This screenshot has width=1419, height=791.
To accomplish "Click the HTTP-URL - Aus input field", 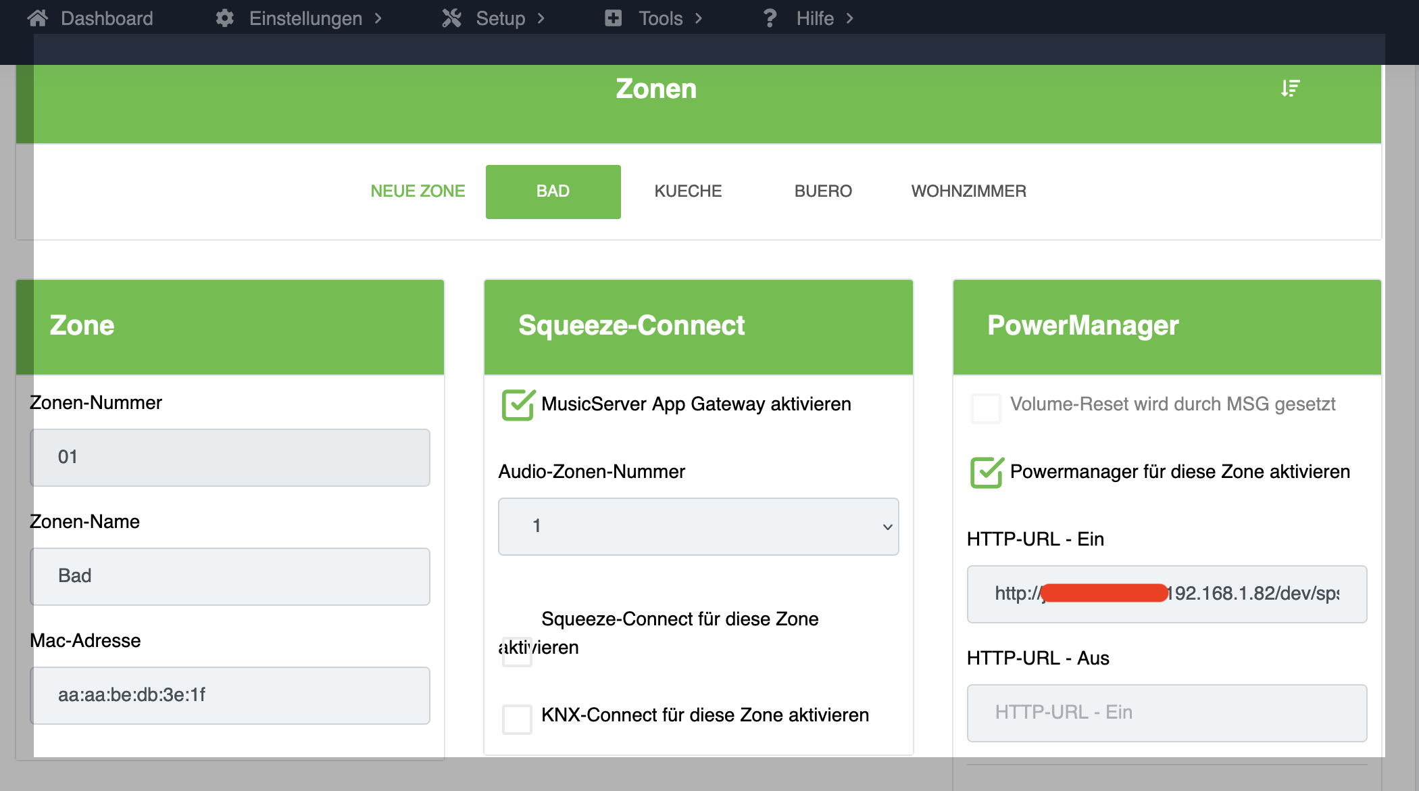I will tap(1166, 713).
